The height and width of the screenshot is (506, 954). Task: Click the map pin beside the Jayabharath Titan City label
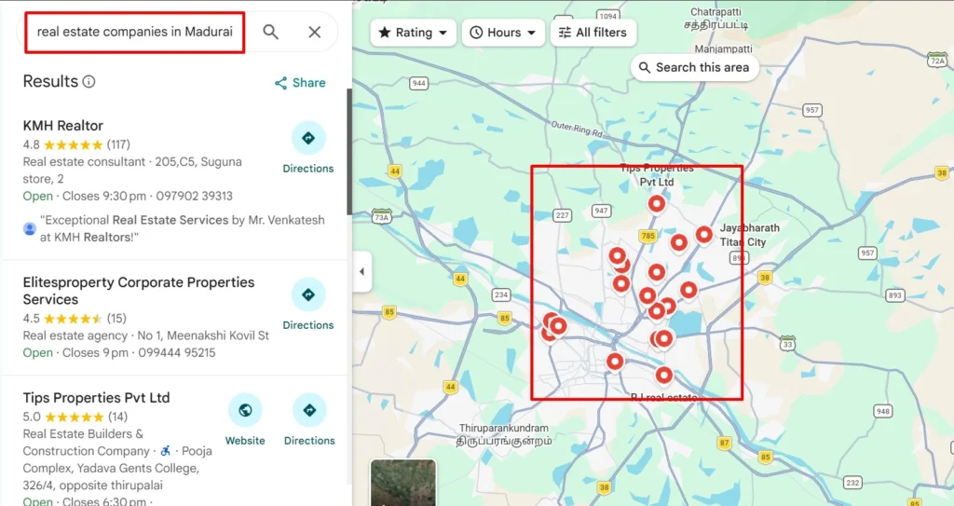pos(704,235)
